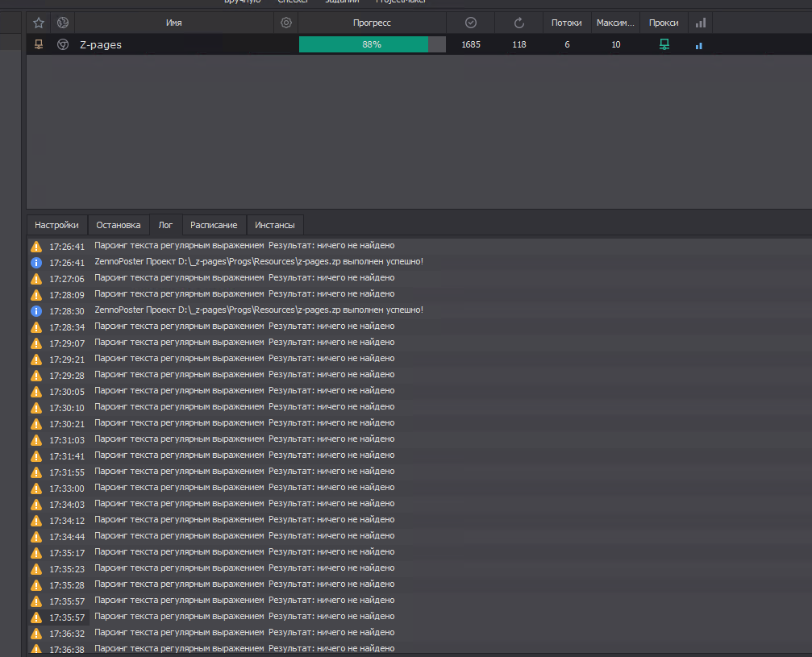Select the 17:28:30 project completed log message
812x657 pixels.
pyautogui.click(x=259, y=310)
